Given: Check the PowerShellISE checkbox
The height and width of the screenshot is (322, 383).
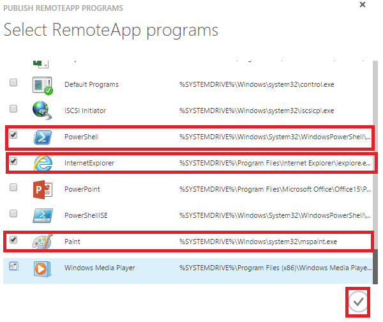Looking at the screenshot, I should click(13, 213).
